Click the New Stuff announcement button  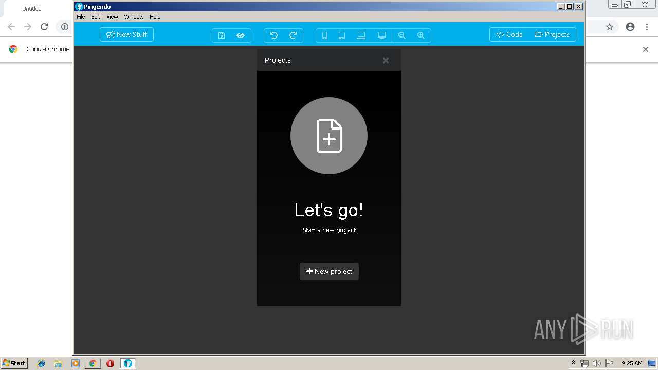pos(126,34)
